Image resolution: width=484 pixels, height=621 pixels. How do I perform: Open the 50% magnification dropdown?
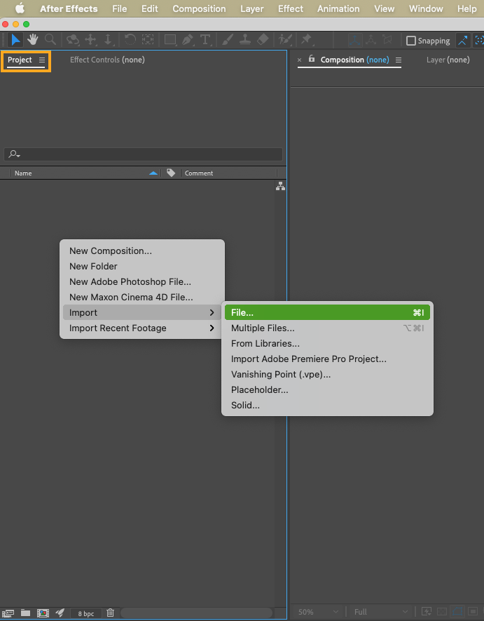coord(319,612)
